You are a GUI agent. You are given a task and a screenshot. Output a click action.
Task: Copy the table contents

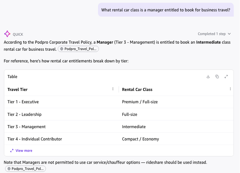tap(217, 76)
